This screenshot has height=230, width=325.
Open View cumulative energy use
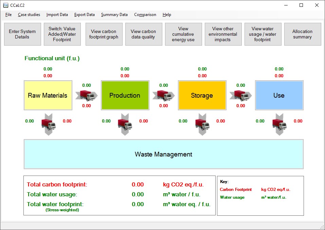click(x=183, y=34)
